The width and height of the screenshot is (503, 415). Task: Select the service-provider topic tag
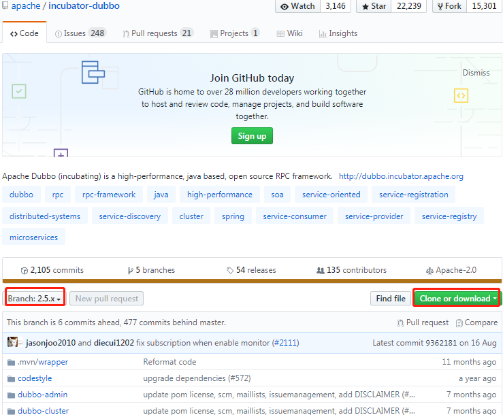click(x=374, y=216)
